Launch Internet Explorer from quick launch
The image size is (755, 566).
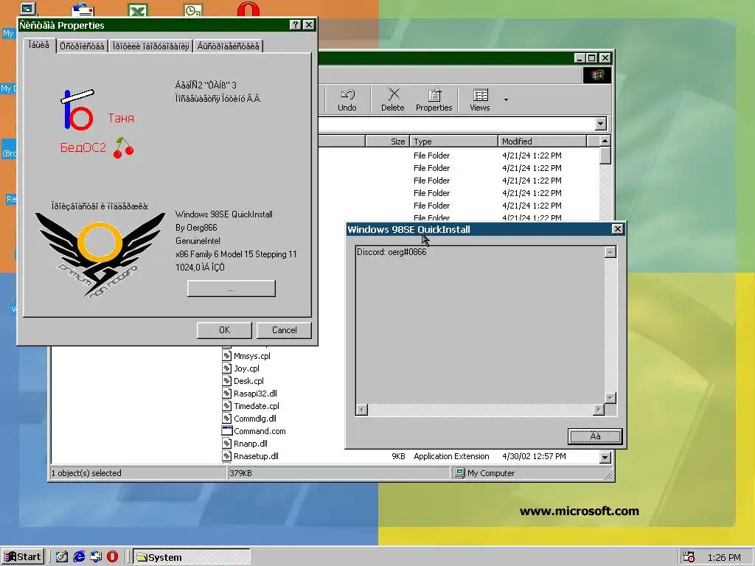click(x=79, y=557)
